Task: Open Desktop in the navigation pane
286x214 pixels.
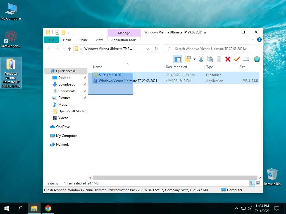Action: tap(64, 78)
